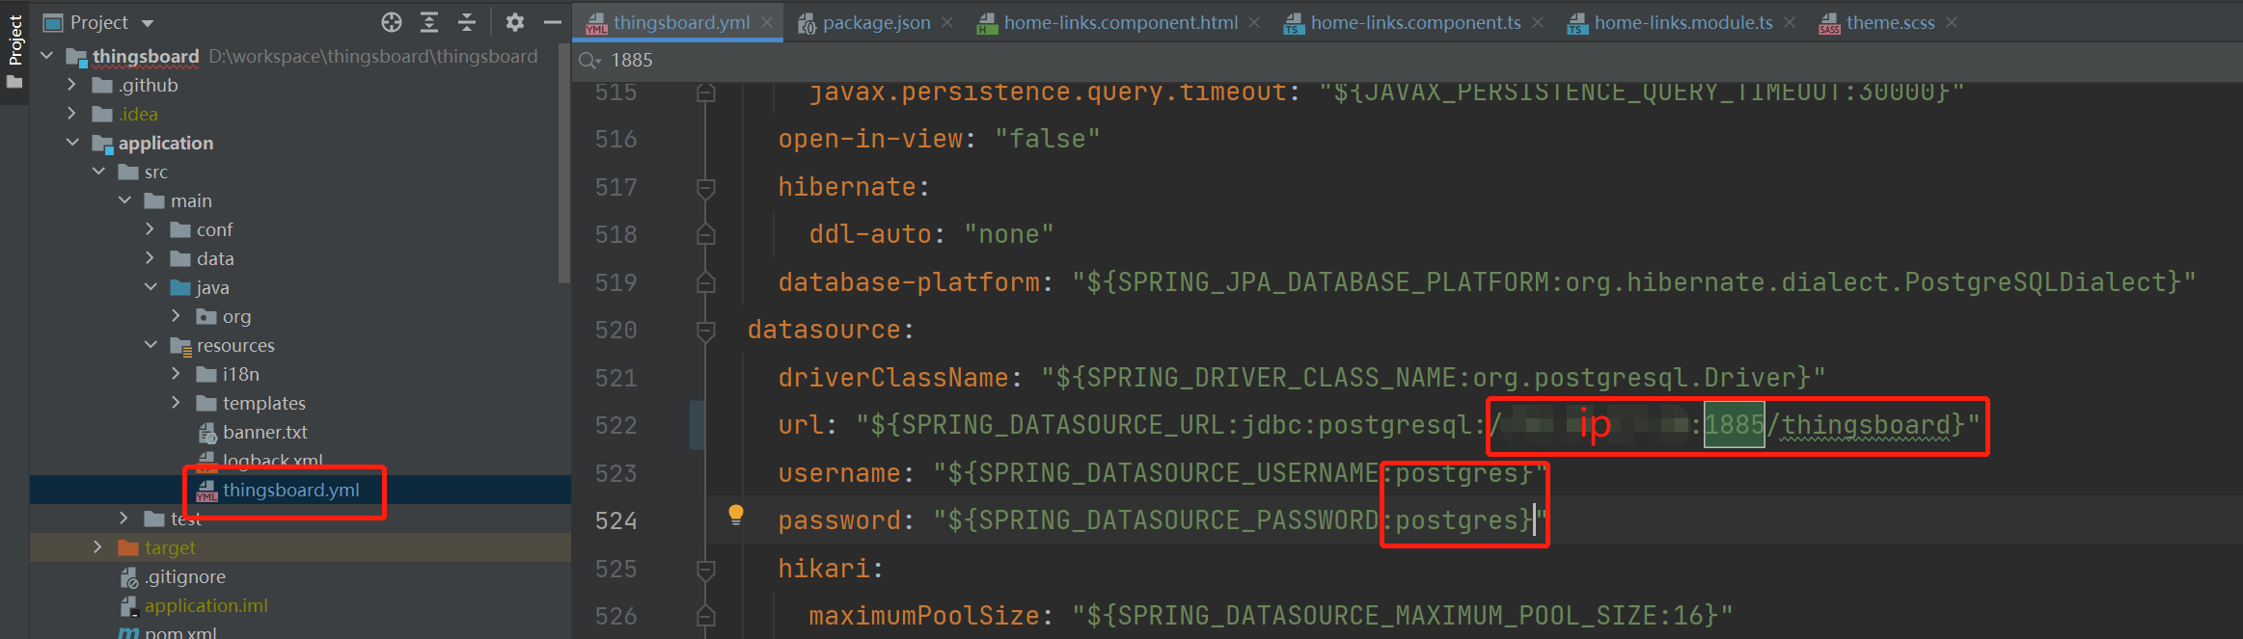Switch to package.json editor tab

coord(876,22)
